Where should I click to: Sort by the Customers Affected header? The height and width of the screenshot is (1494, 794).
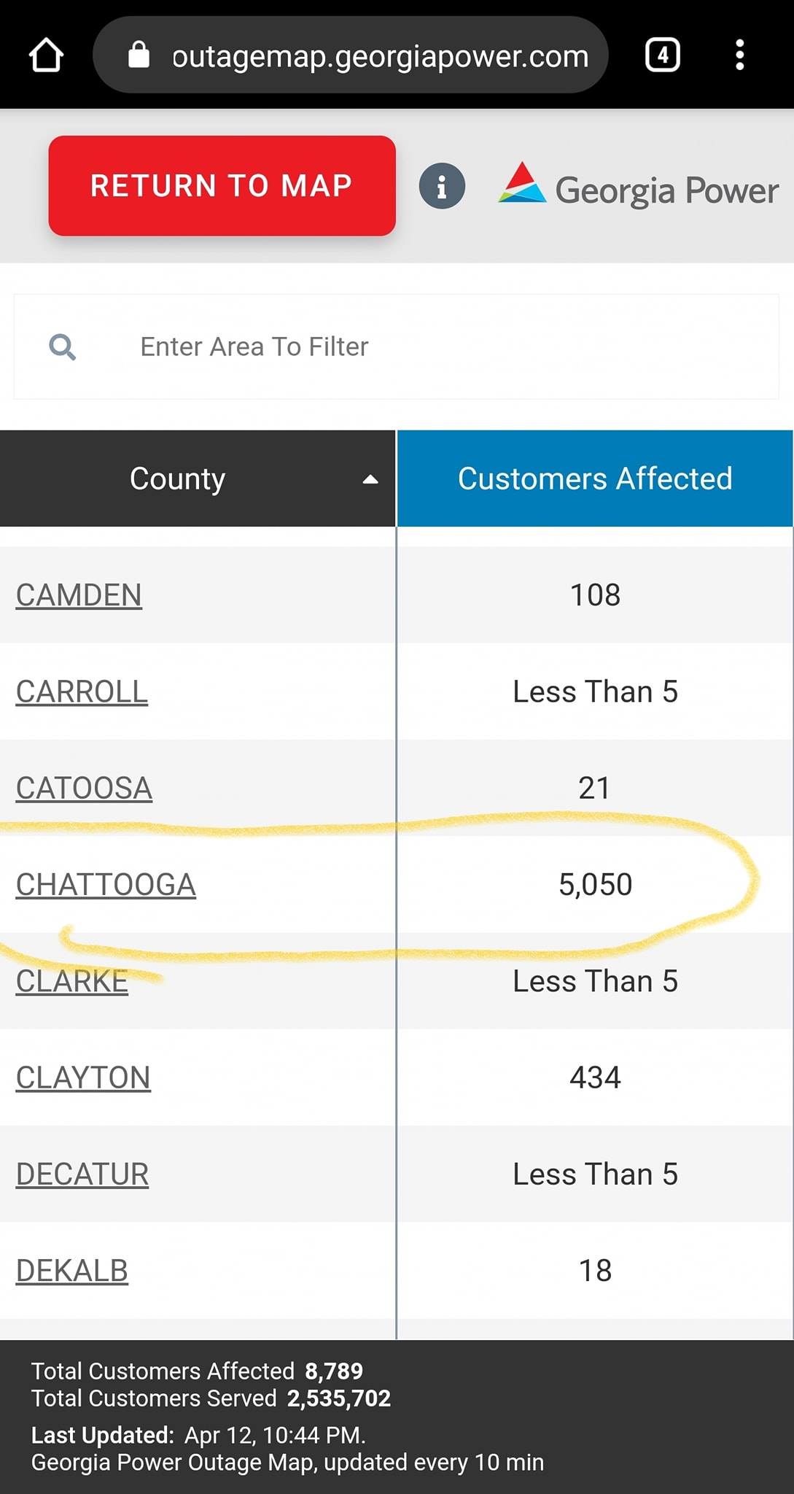(x=595, y=479)
